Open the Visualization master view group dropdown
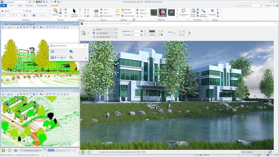This screenshot has height=157, width=279. [31, 150]
